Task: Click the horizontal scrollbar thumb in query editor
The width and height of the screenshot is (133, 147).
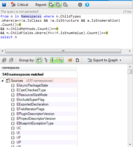Action: [63, 51]
